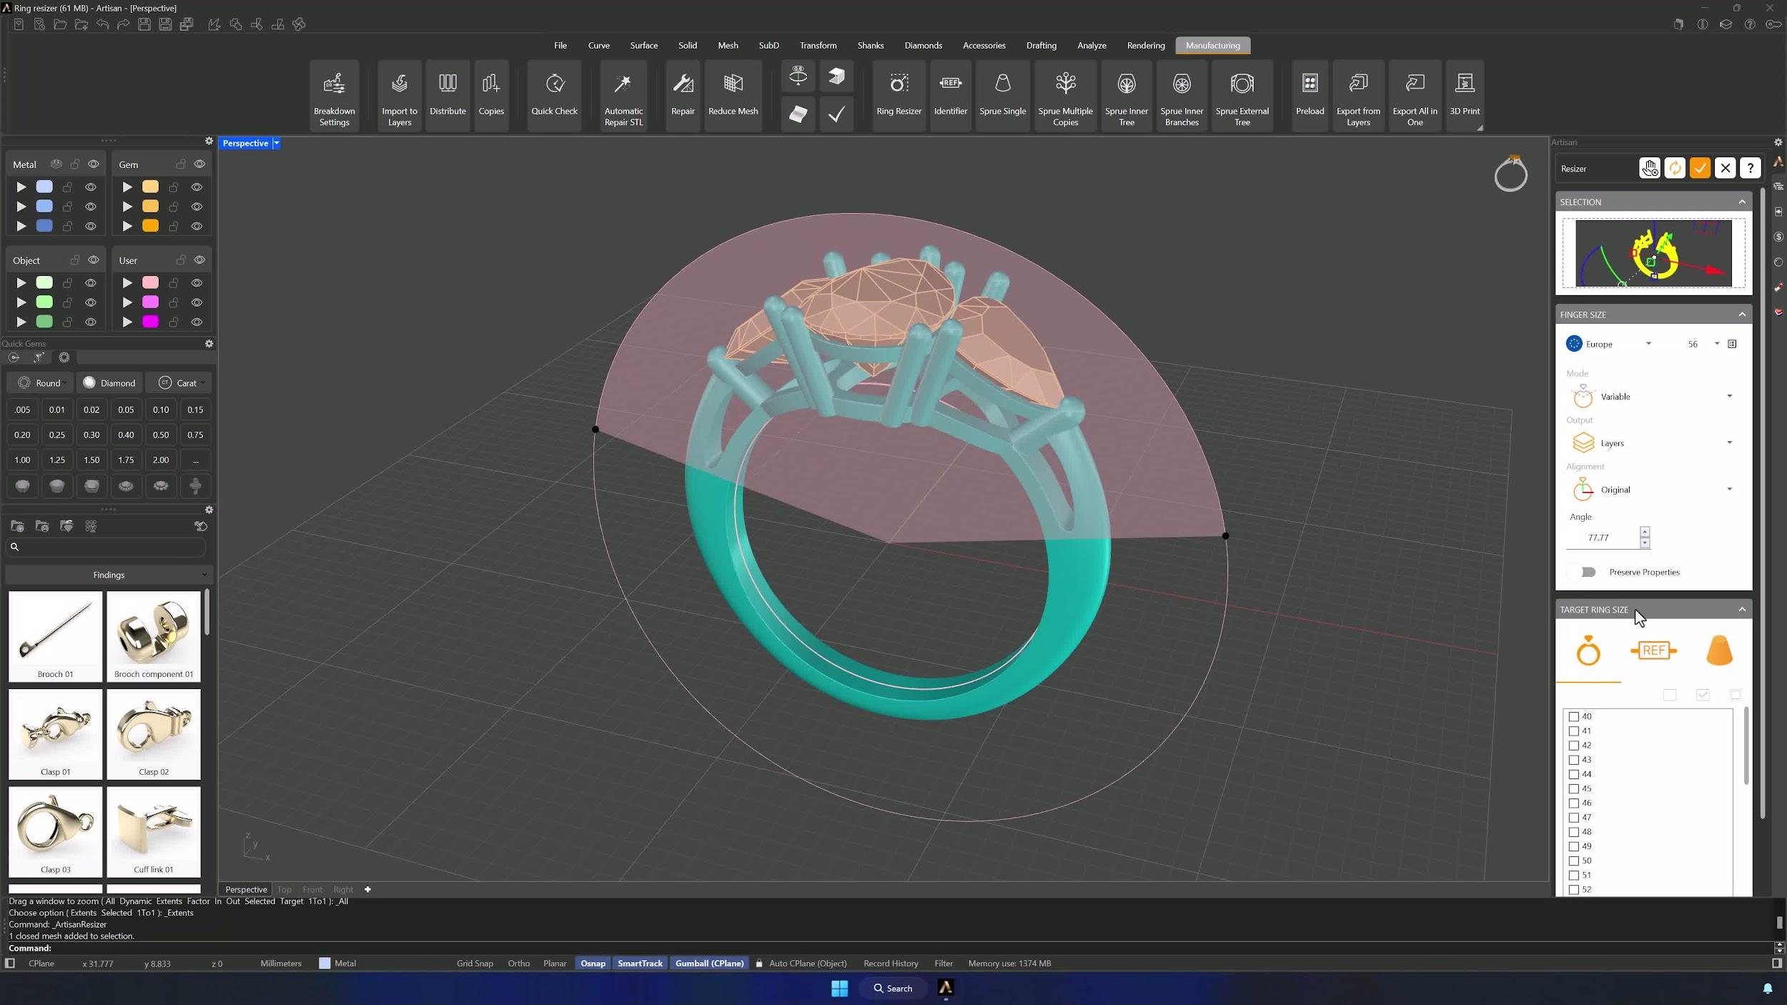This screenshot has height=1005, width=1787.
Task: Select the REF target size icon
Action: [1653, 650]
